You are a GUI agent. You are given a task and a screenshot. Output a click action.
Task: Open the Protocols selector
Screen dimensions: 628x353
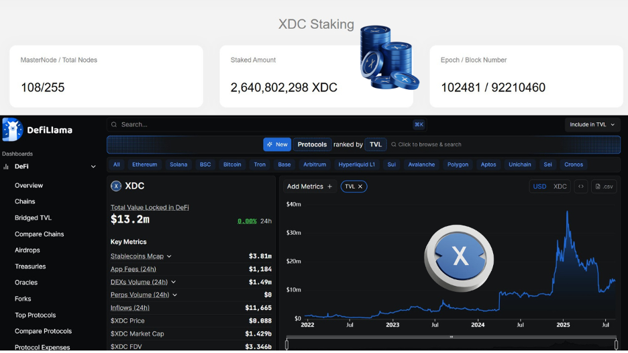(x=312, y=144)
